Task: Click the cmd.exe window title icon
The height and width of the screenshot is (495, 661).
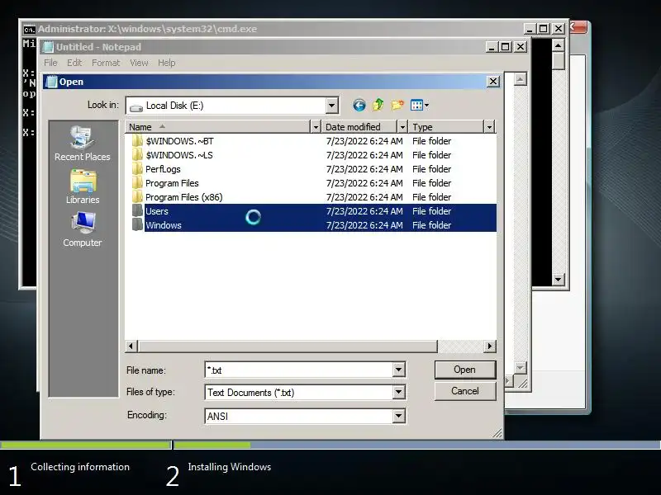Action: [30, 29]
